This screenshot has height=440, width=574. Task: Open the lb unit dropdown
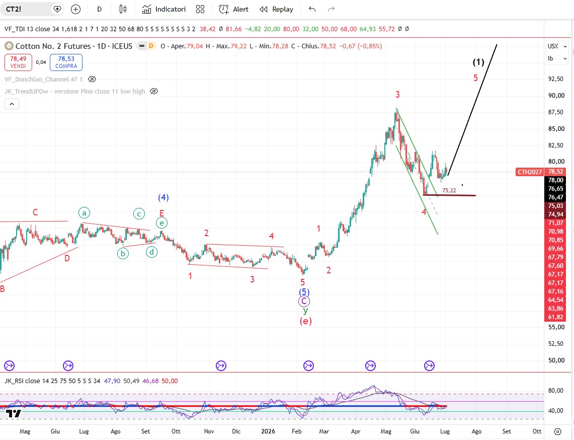tap(557, 58)
